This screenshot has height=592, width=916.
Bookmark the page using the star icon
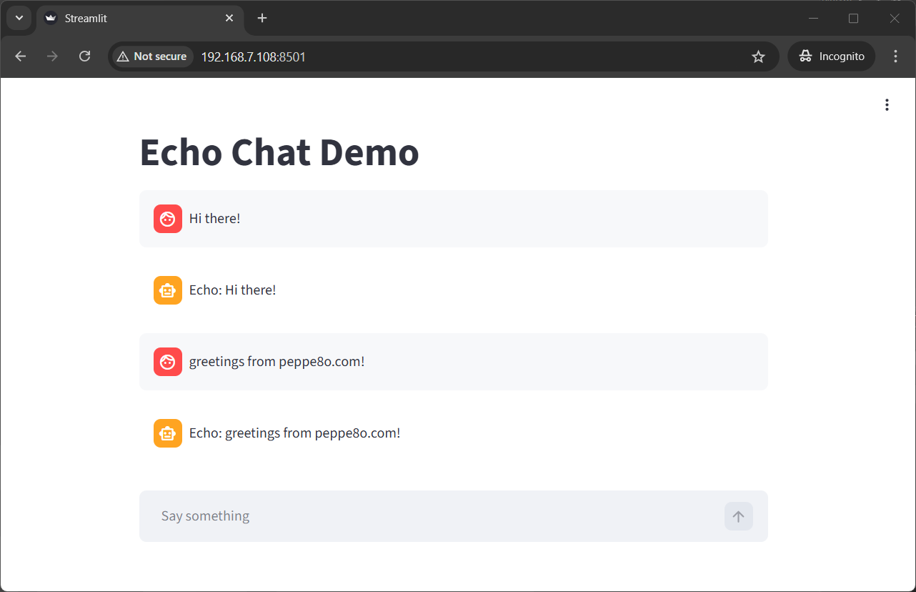pos(758,56)
